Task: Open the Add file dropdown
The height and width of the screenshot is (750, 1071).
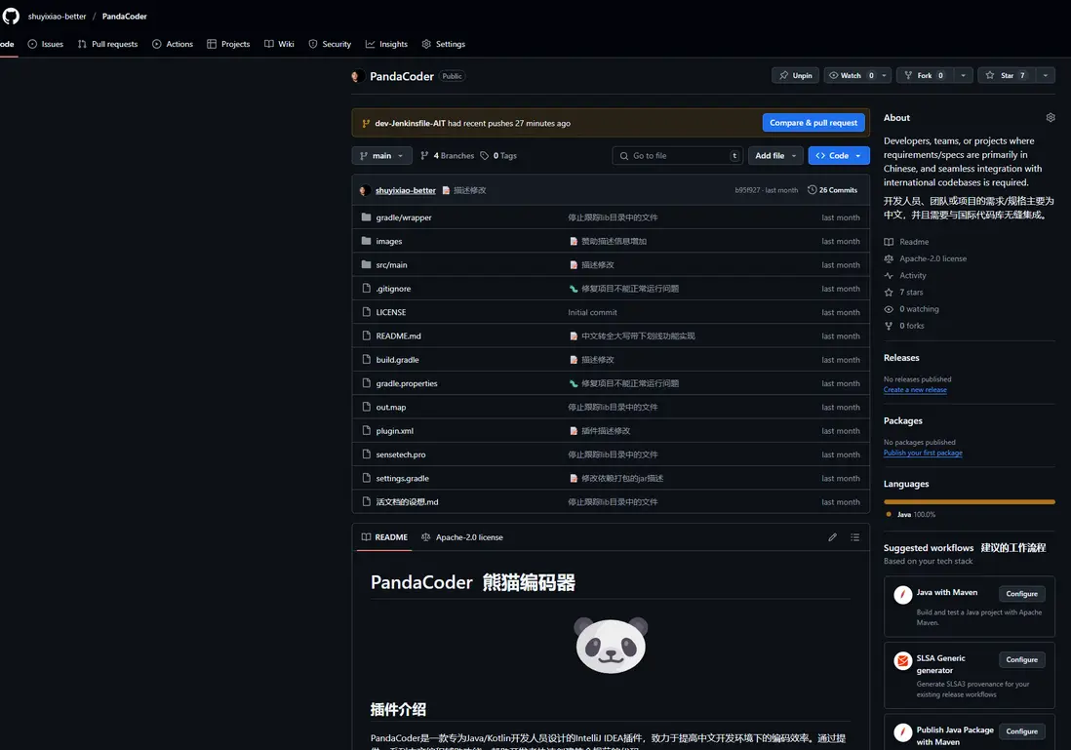Action: 775,156
